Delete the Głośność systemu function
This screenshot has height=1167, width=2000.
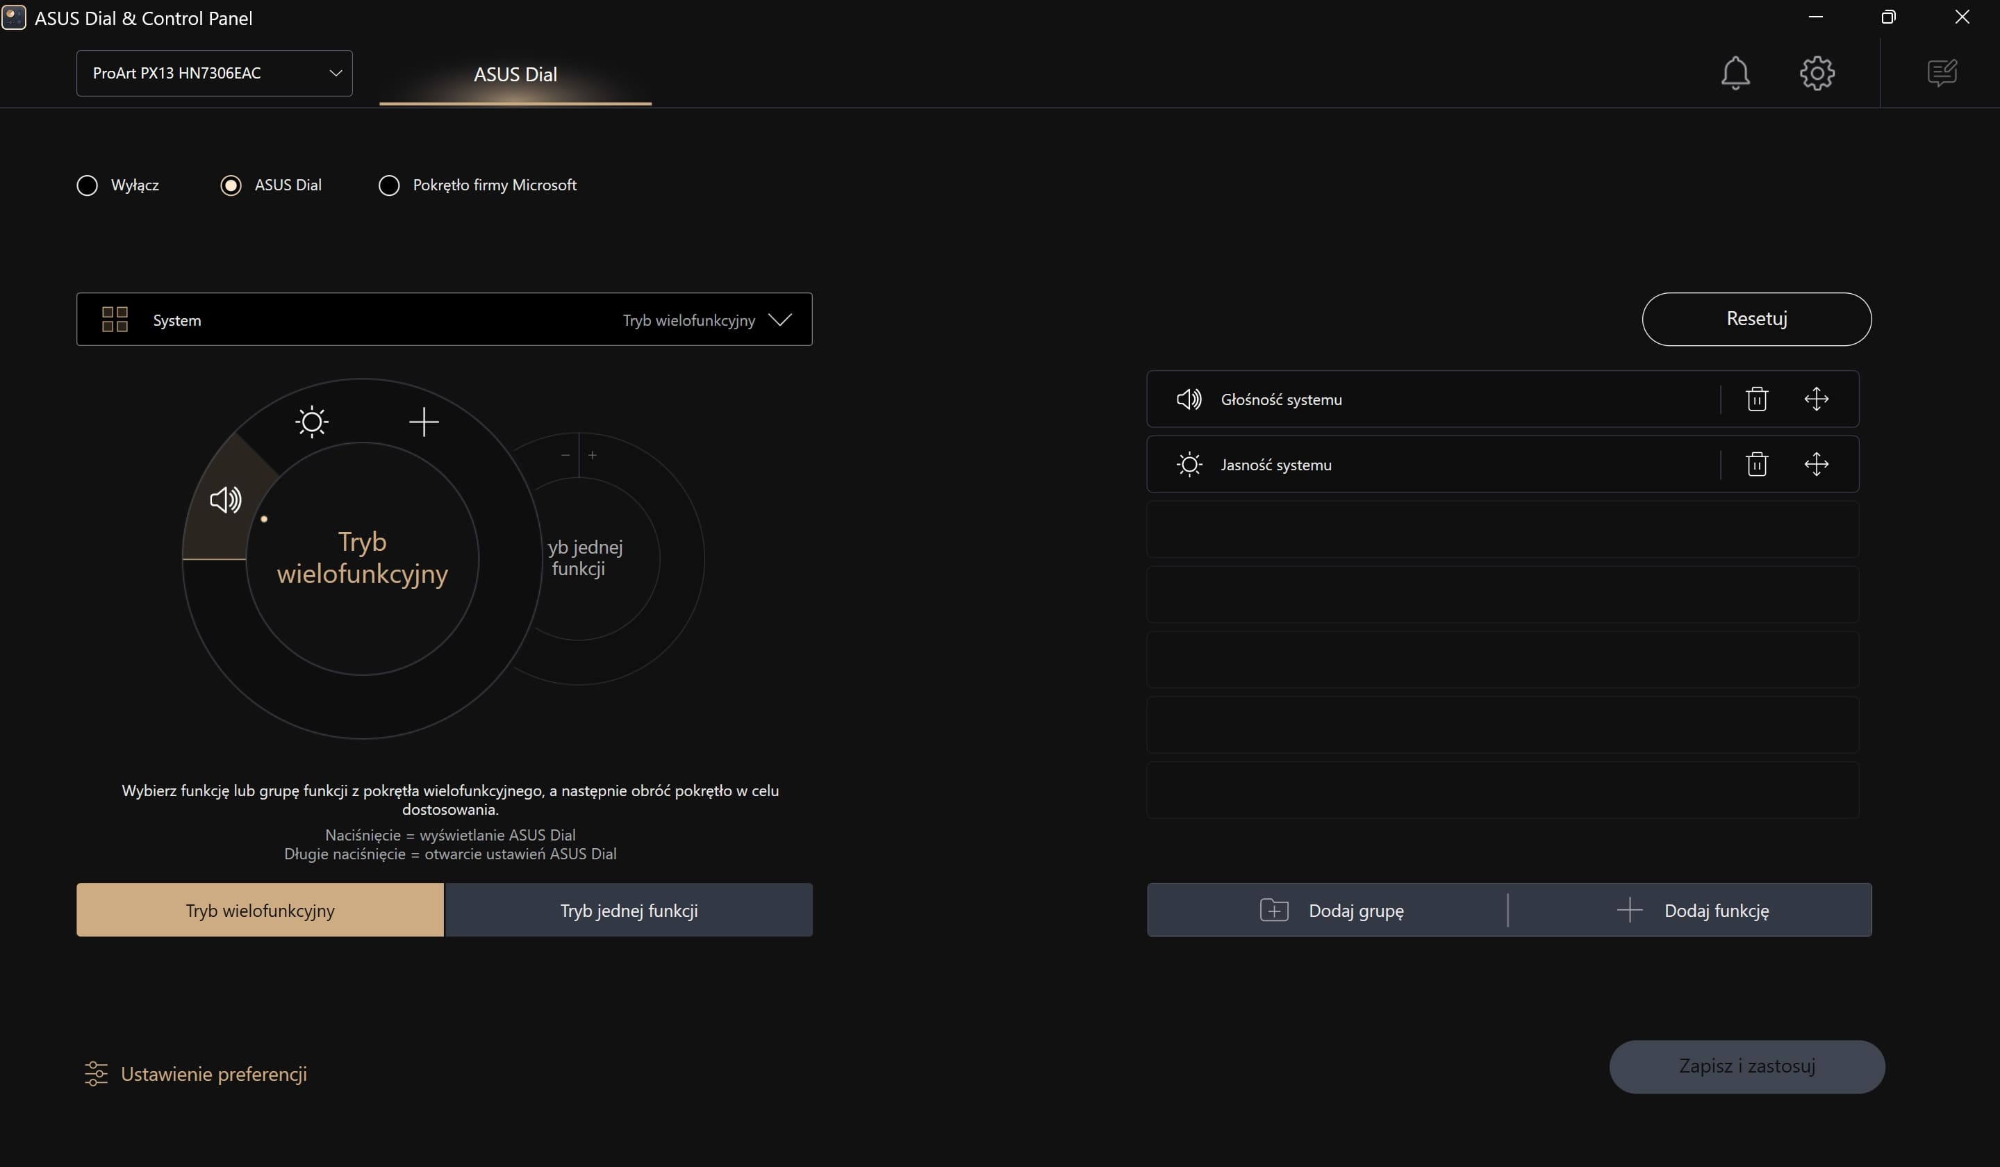point(1756,399)
